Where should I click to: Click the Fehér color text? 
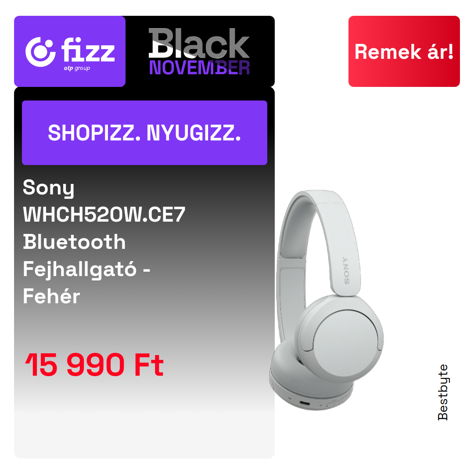52,296
